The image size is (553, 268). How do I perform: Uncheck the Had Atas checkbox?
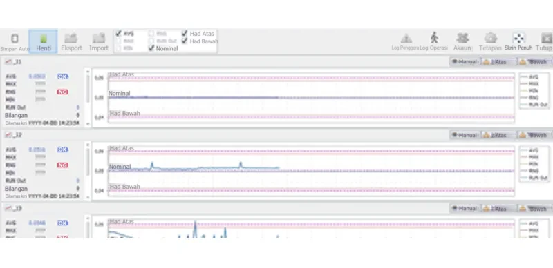(185, 33)
